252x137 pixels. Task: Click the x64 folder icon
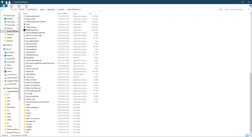(x=25, y=132)
